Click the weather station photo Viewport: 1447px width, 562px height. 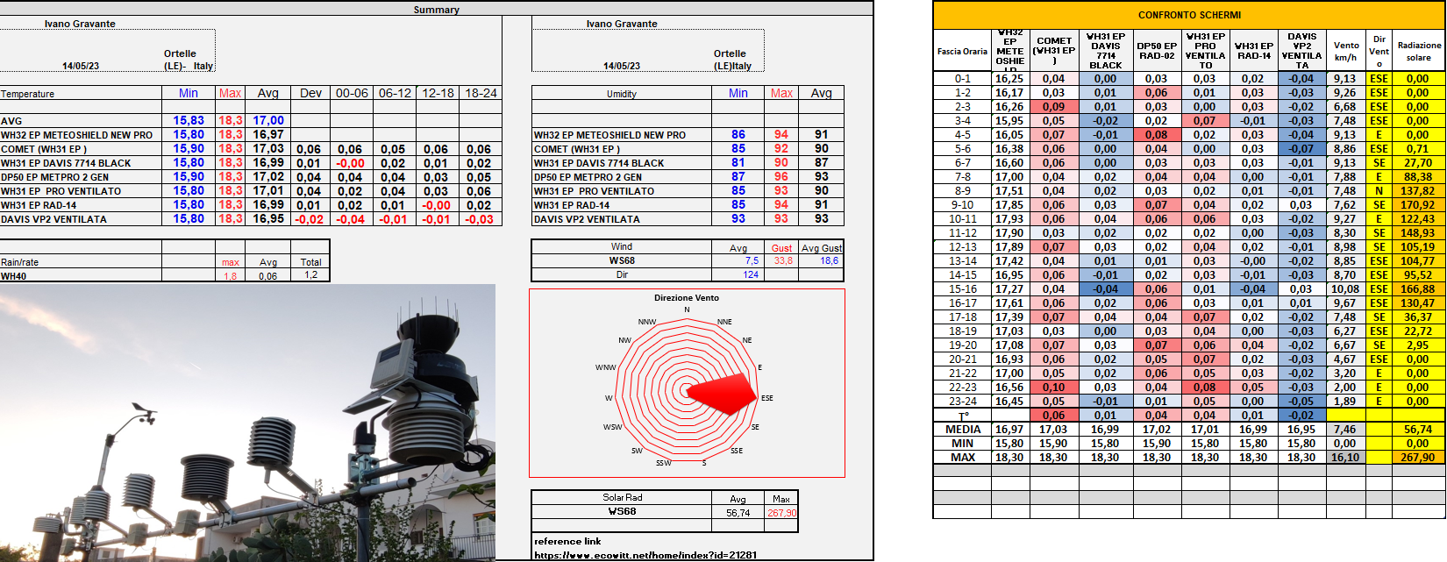tap(247, 423)
